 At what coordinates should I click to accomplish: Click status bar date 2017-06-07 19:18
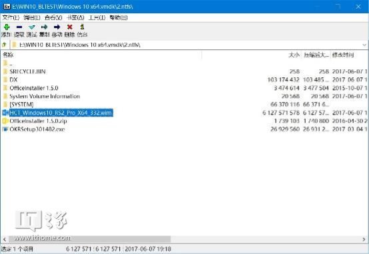148,249
